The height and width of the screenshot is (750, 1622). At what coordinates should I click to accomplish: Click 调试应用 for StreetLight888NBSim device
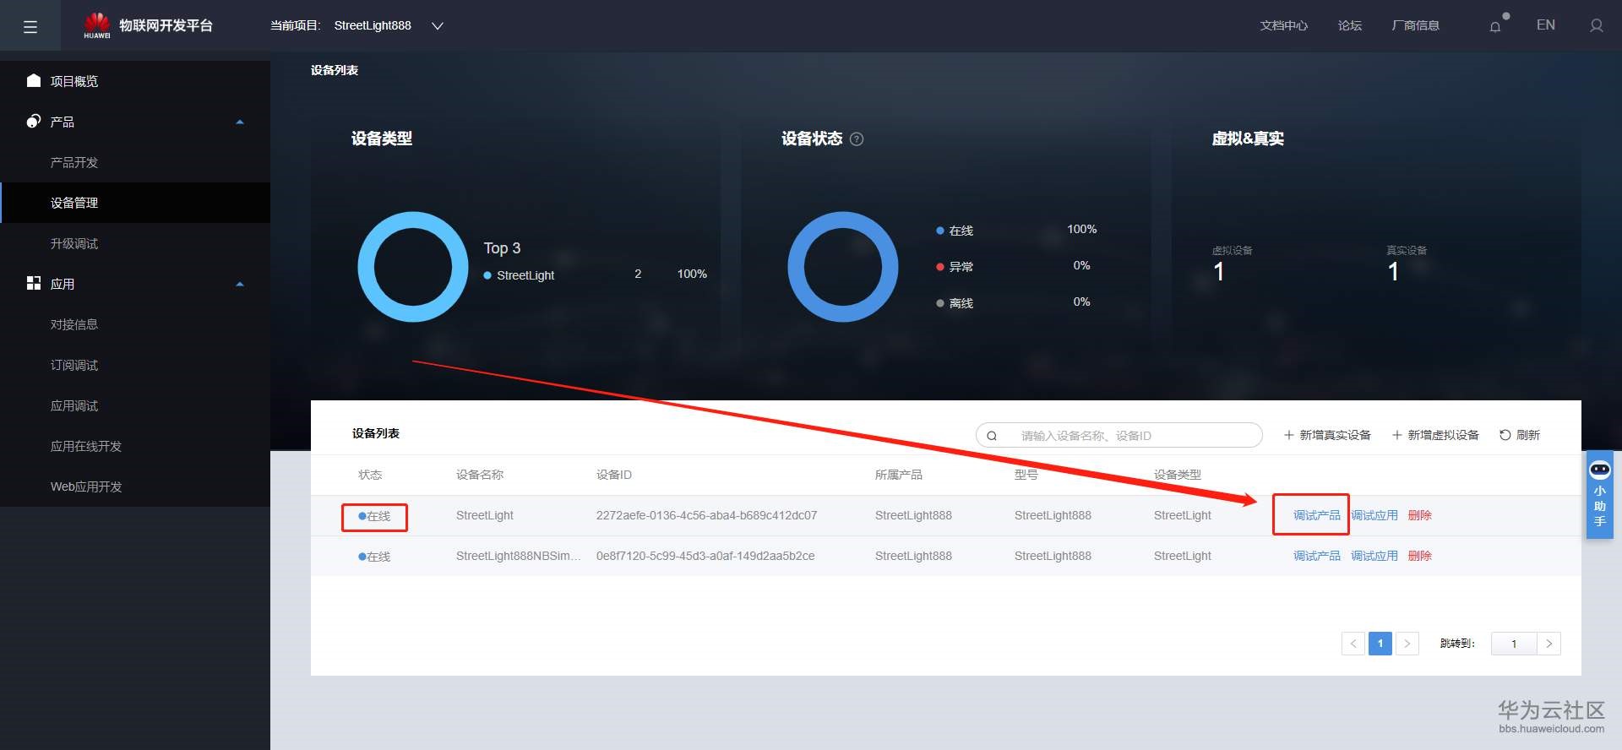pyautogui.click(x=1374, y=556)
